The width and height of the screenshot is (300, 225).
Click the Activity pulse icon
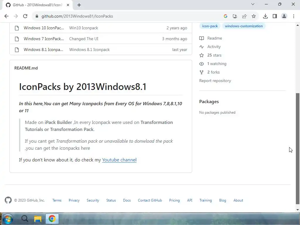[202, 47]
